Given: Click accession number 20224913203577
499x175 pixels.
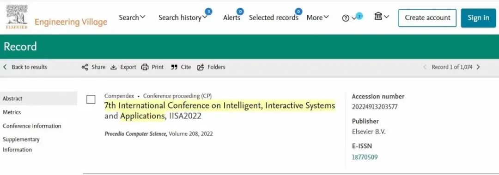Looking at the screenshot, I should coord(375,107).
